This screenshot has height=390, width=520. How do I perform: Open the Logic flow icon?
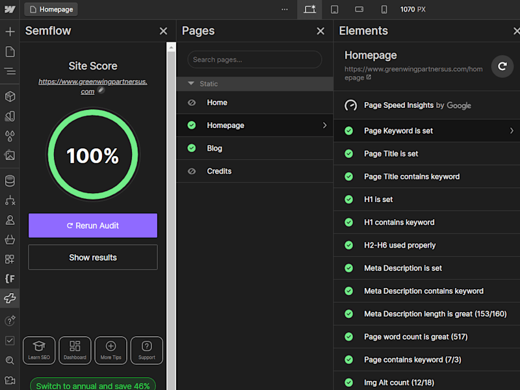(10, 200)
